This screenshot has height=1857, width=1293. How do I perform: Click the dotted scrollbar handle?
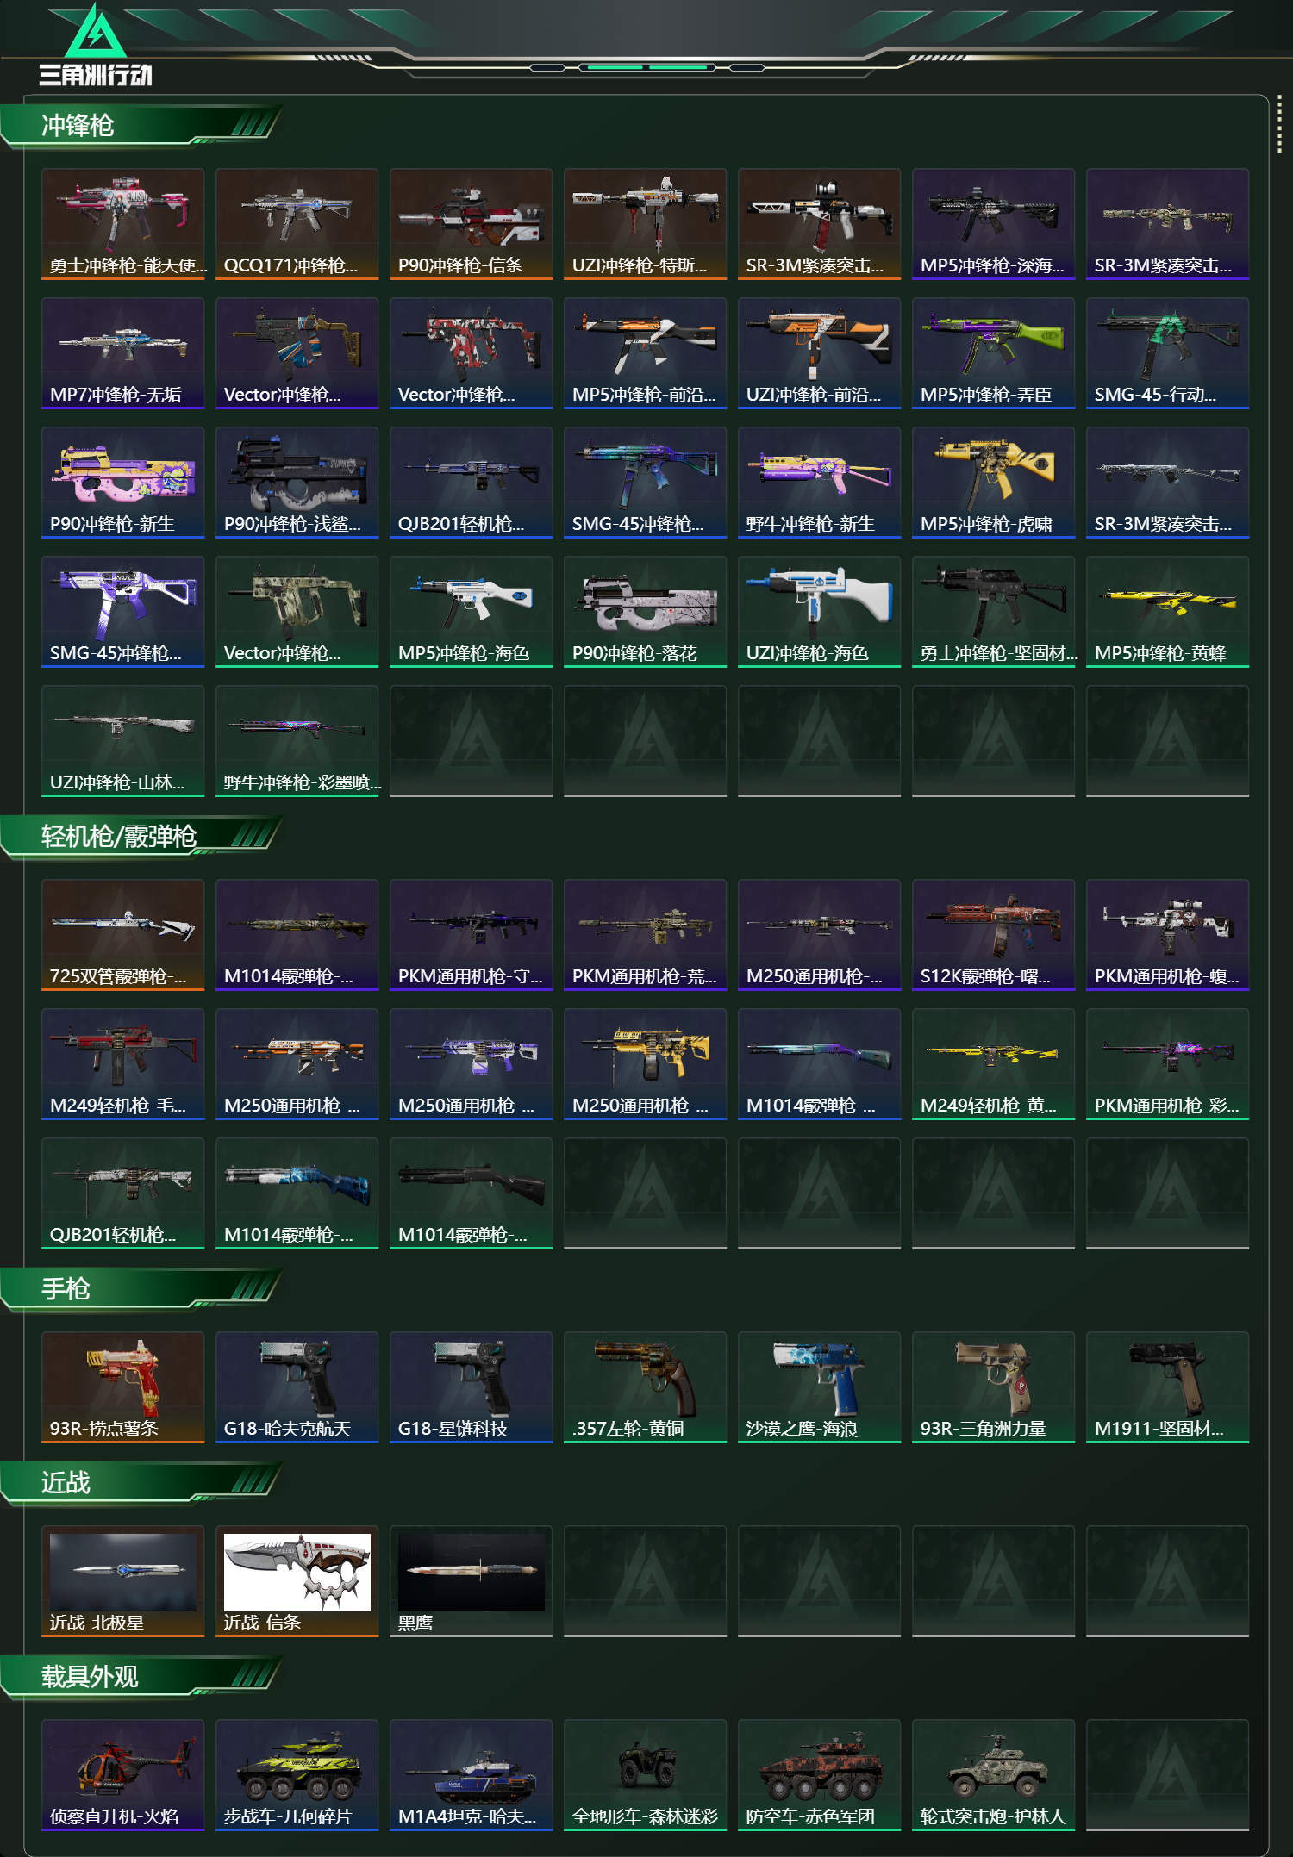point(1279,127)
